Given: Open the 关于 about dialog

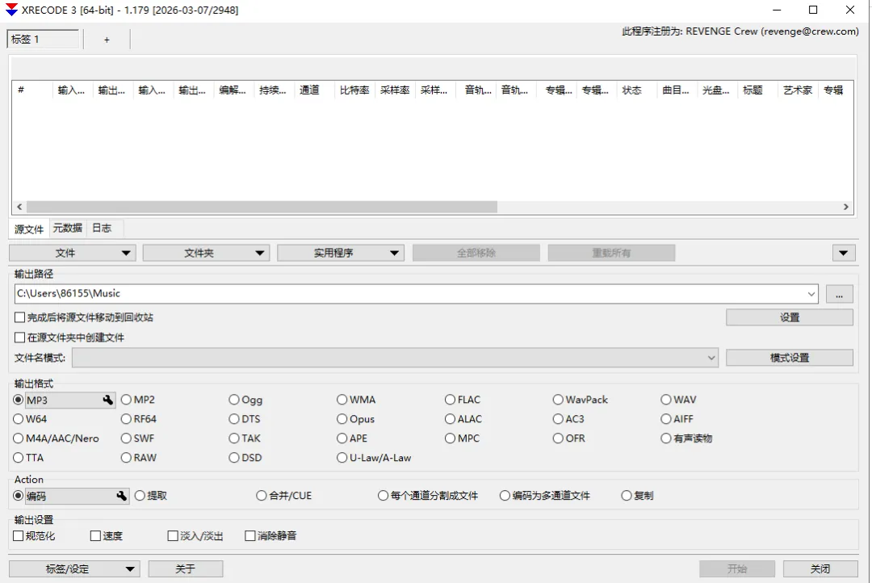Looking at the screenshot, I should [x=186, y=568].
